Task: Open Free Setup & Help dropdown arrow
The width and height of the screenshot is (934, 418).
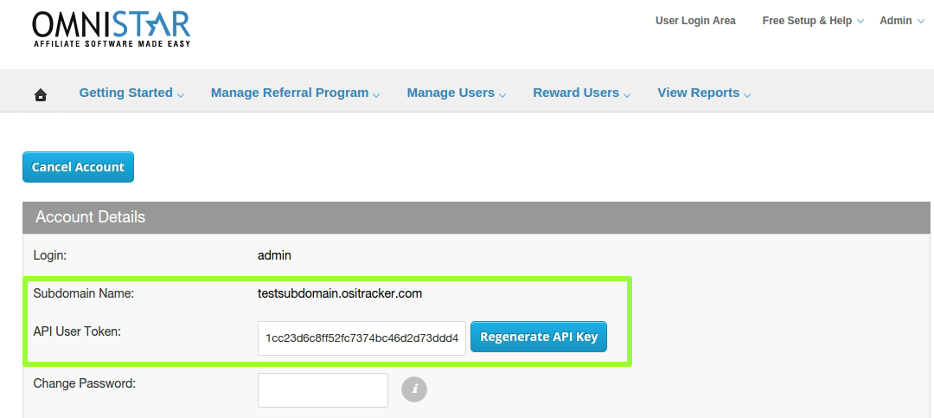Action: (x=860, y=22)
